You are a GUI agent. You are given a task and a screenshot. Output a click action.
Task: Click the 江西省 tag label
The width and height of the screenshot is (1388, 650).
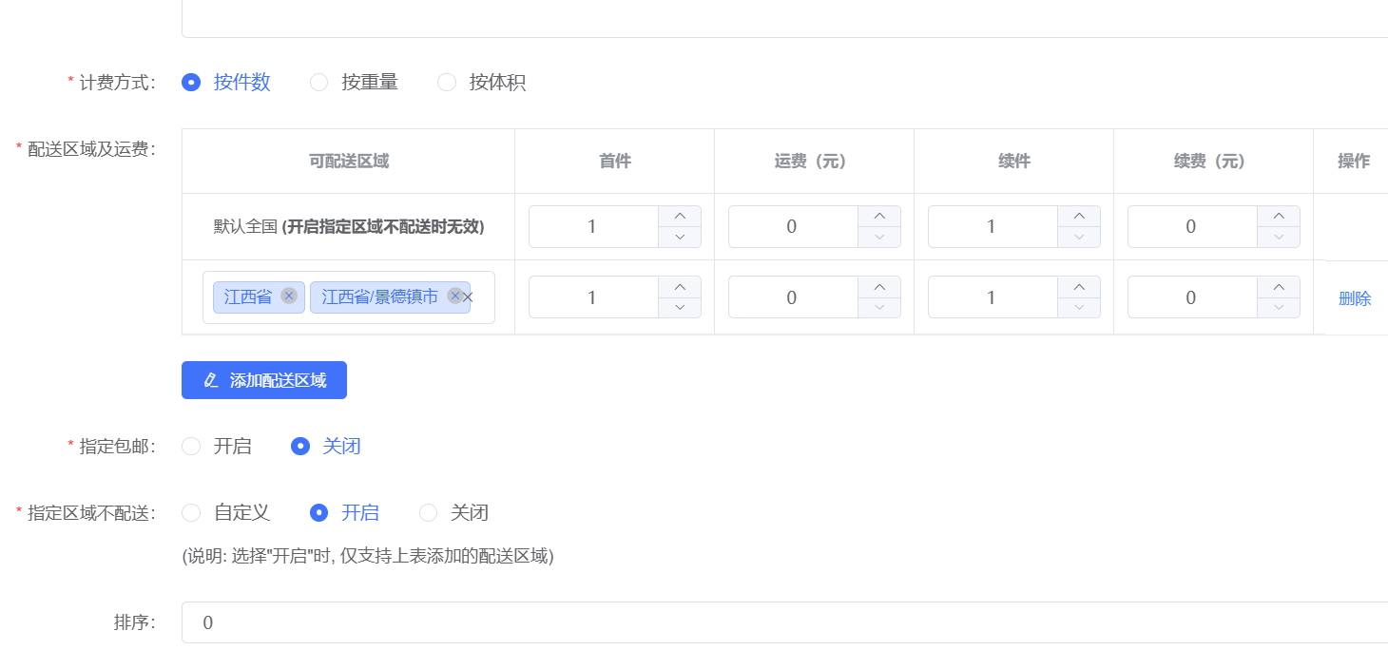point(248,297)
